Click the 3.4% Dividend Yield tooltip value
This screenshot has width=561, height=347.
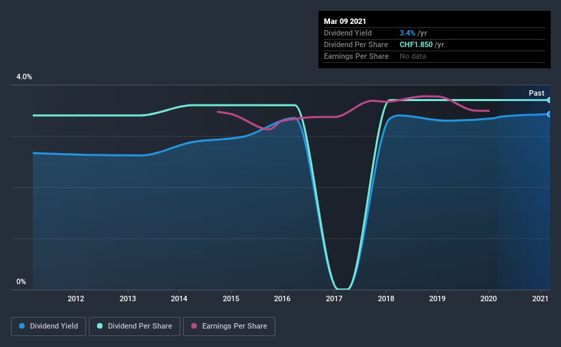[407, 33]
